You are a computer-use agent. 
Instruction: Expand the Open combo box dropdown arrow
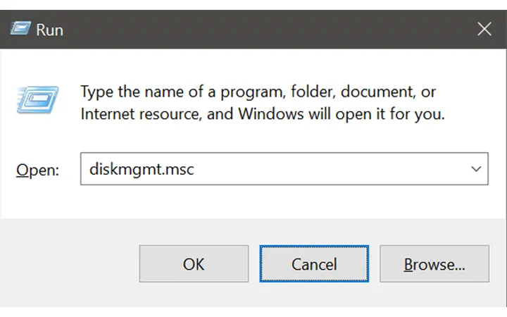[x=476, y=169]
